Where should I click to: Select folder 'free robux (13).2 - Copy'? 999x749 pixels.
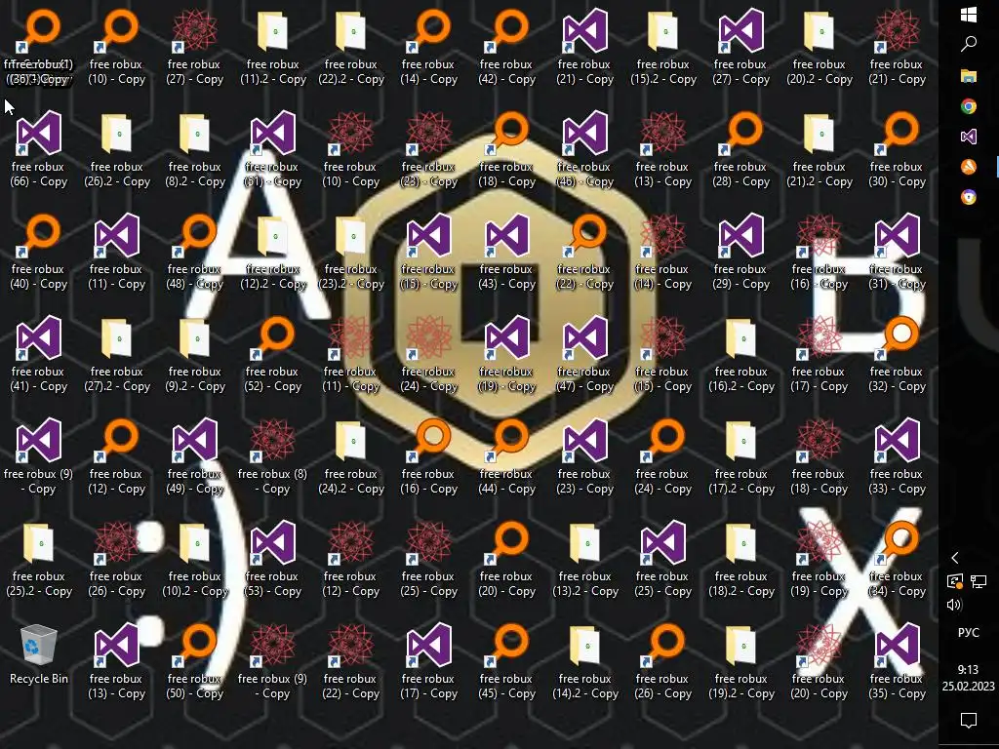pos(585,560)
